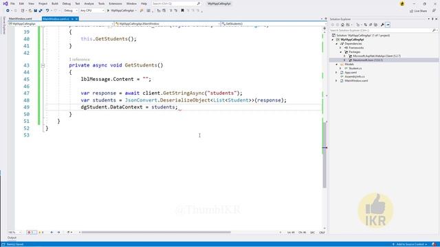The image size is (440, 247).
Task: Navigate to previous issue arrow
Action: click(x=52, y=233)
